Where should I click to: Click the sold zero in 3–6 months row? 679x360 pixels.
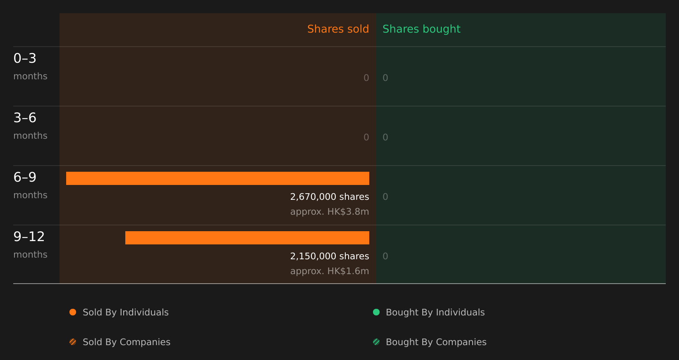(x=366, y=137)
